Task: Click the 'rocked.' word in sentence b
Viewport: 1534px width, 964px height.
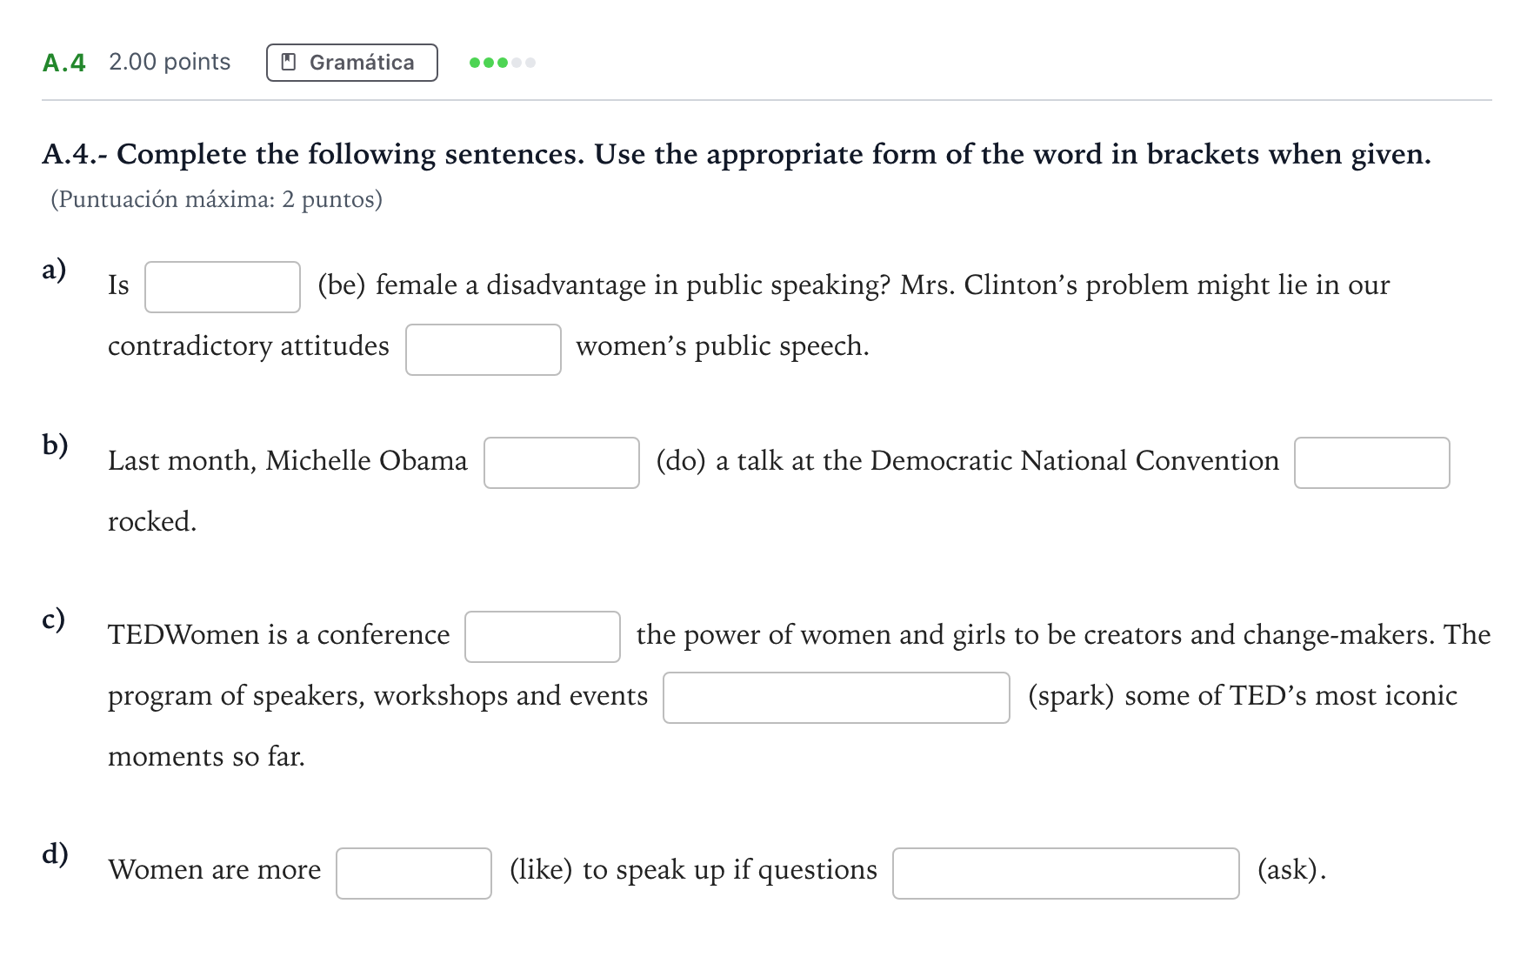Action: 152,521
